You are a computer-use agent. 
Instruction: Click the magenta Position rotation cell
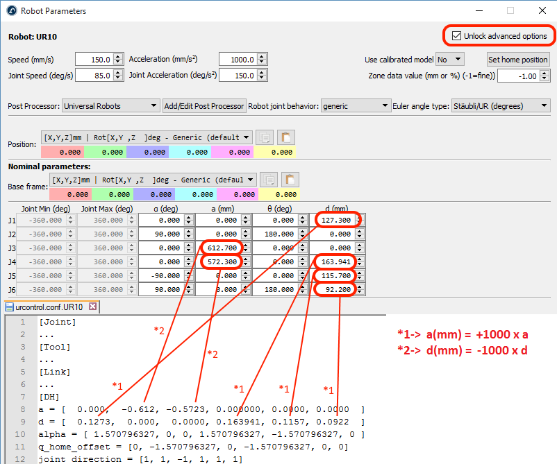tap(233, 152)
